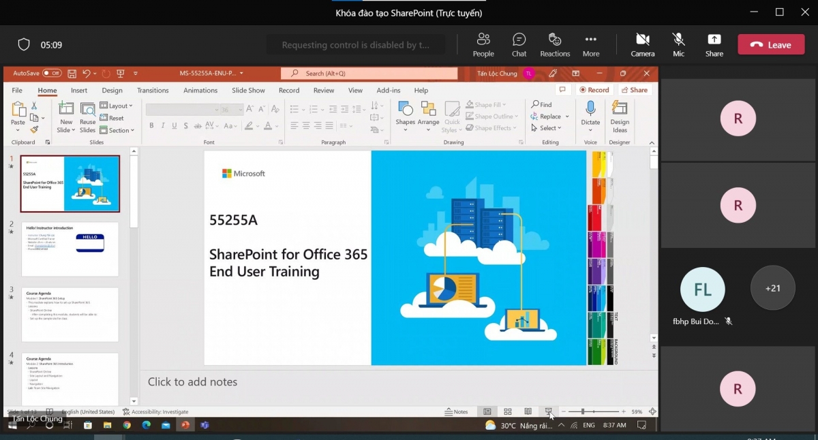Switch to Reading View
Image resolution: width=818 pixels, height=440 pixels.
coord(528,412)
